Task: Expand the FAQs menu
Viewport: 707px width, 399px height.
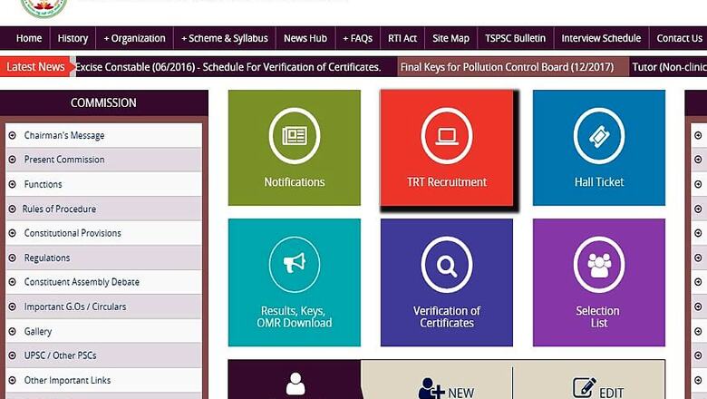Action: [357, 38]
